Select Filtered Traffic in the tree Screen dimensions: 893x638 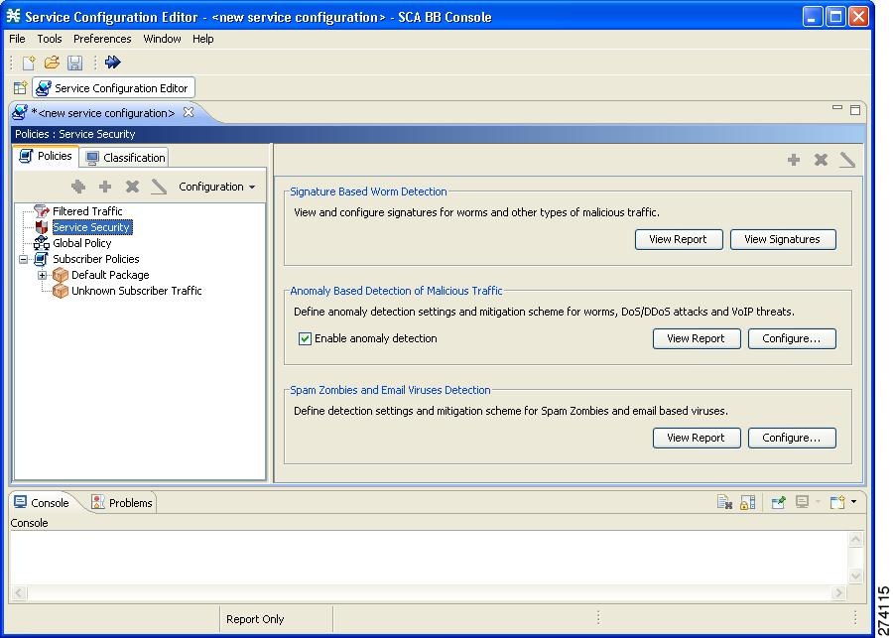point(87,211)
